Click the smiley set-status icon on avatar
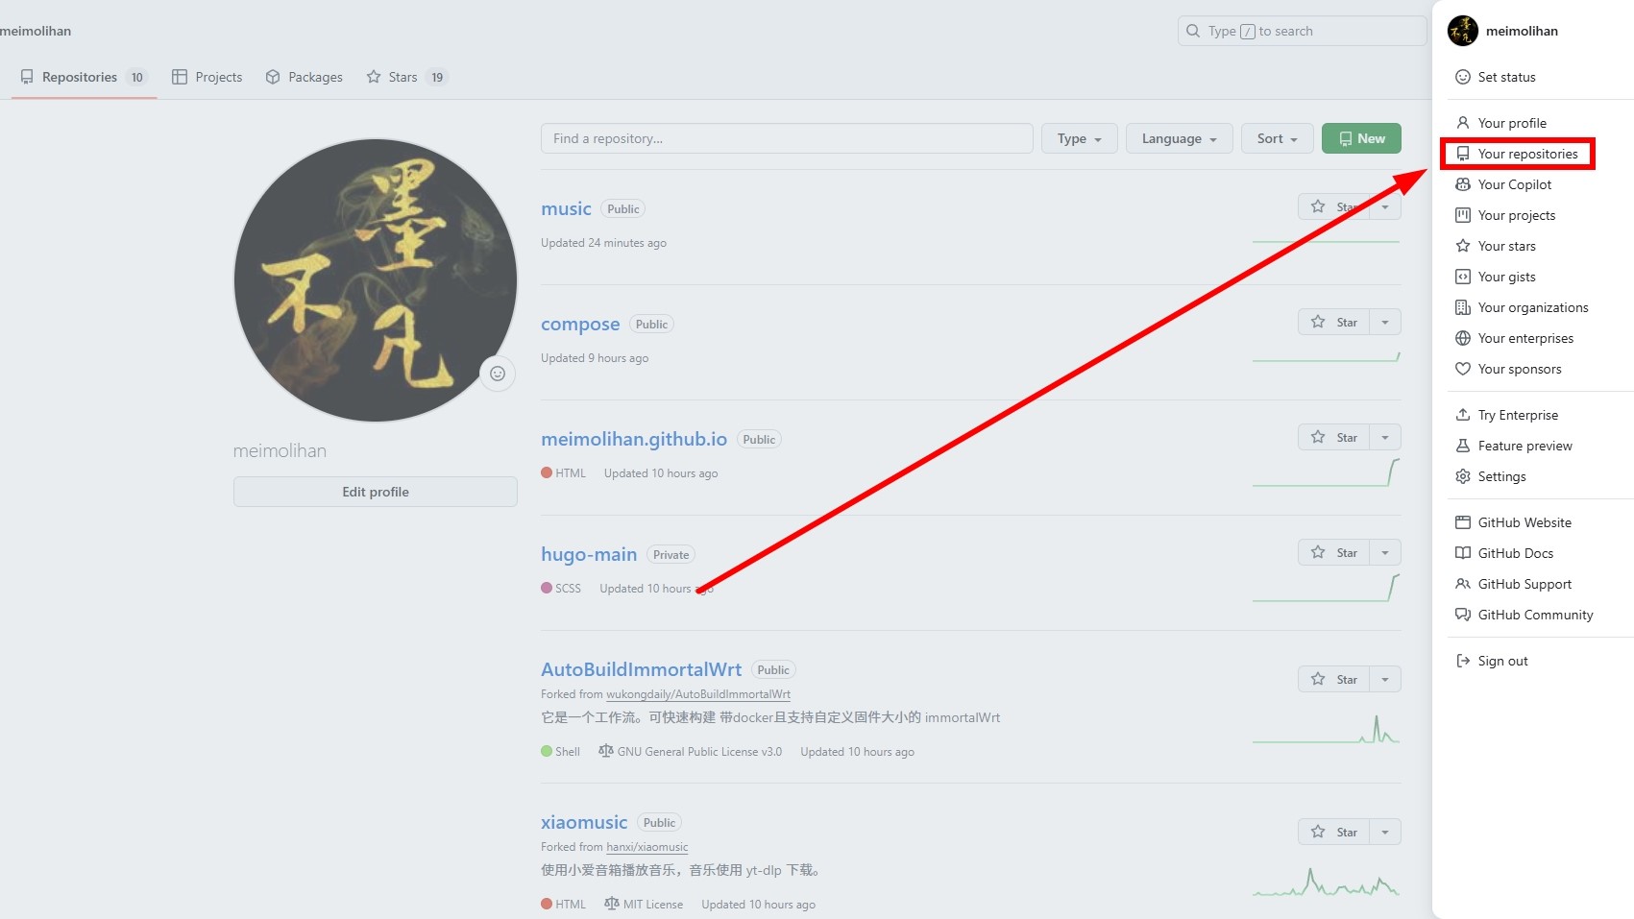The width and height of the screenshot is (1634, 919). pyautogui.click(x=498, y=374)
